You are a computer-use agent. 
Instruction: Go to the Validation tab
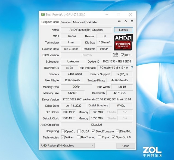tap(92, 22)
